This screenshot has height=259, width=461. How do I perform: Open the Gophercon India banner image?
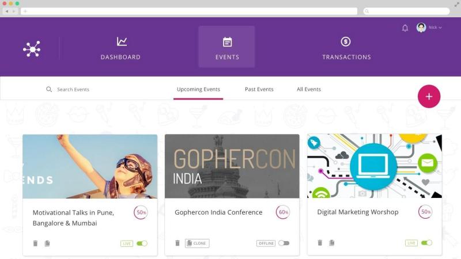(x=232, y=166)
